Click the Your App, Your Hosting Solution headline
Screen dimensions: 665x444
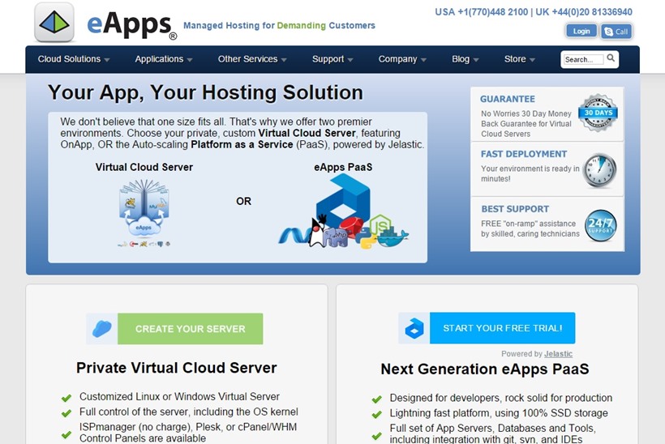[205, 93]
